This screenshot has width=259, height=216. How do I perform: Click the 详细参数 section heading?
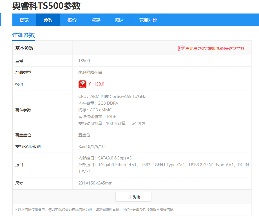coord(24,35)
